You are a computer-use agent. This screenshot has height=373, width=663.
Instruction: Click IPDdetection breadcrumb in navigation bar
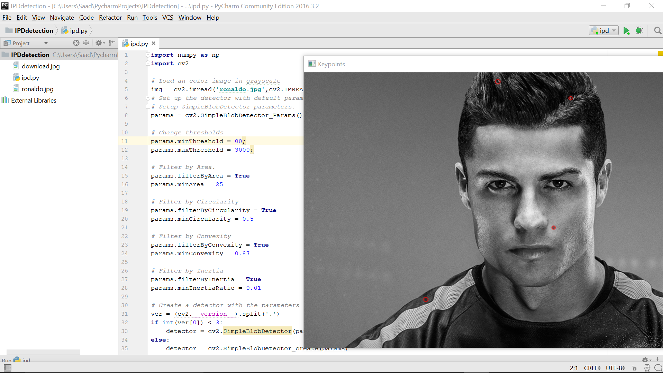coord(34,31)
